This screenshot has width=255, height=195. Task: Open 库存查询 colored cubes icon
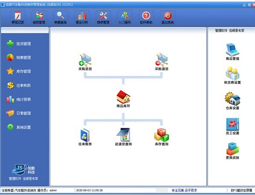point(161,135)
